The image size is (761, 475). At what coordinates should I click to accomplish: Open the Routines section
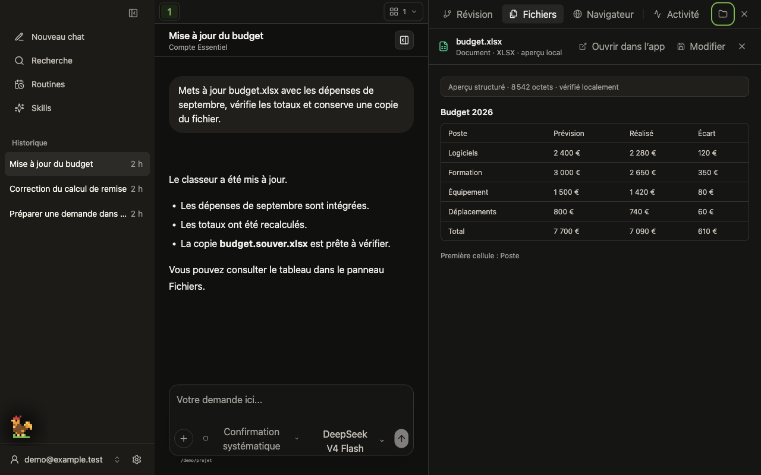click(x=77, y=84)
